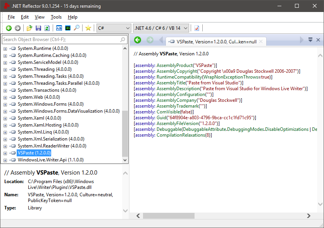Select System.Xaml.Hosting (4.0.0.0) in tree

pyautogui.click(x=48, y=125)
